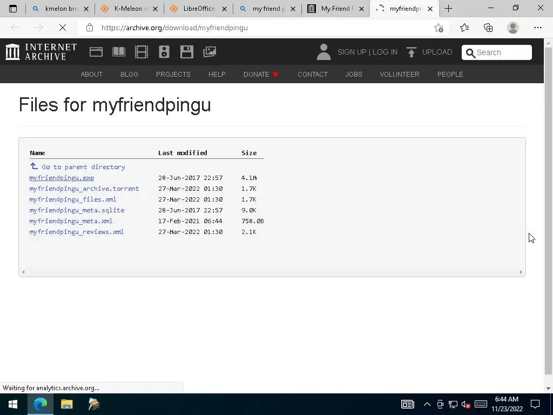Download myfriendpingu.exe file
This screenshot has height=415, width=553.
(62, 178)
